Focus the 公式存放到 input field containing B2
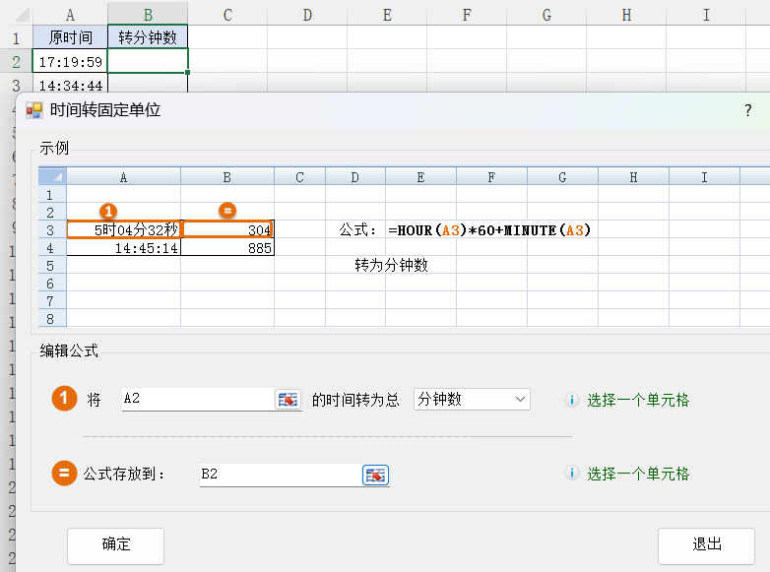This screenshot has height=572, width=770. pos(280,475)
